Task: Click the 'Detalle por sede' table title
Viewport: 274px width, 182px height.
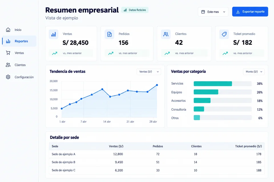Action: pos(64,137)
